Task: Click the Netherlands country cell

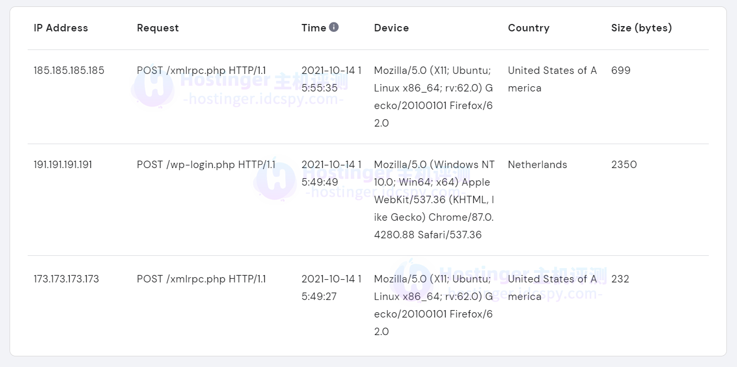Action: [x=537, y=165]
